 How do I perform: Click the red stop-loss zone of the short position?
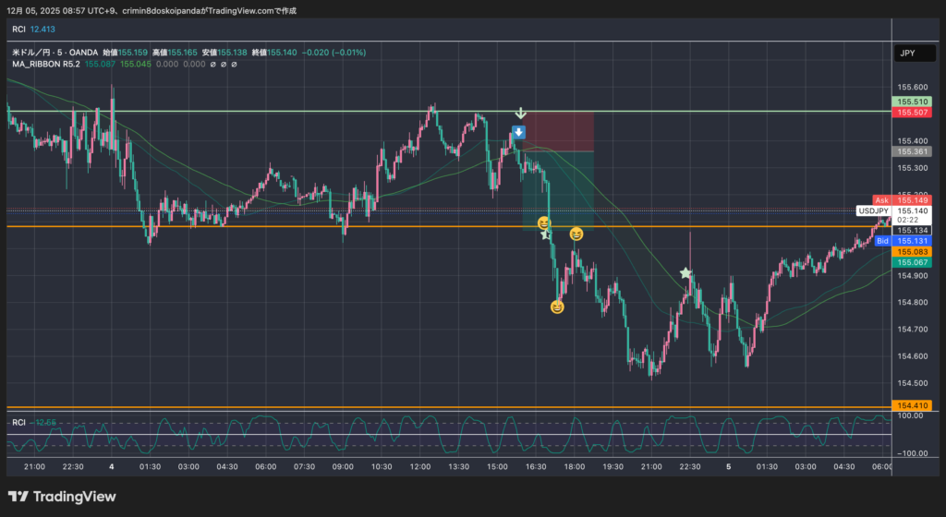coord(558,130)
